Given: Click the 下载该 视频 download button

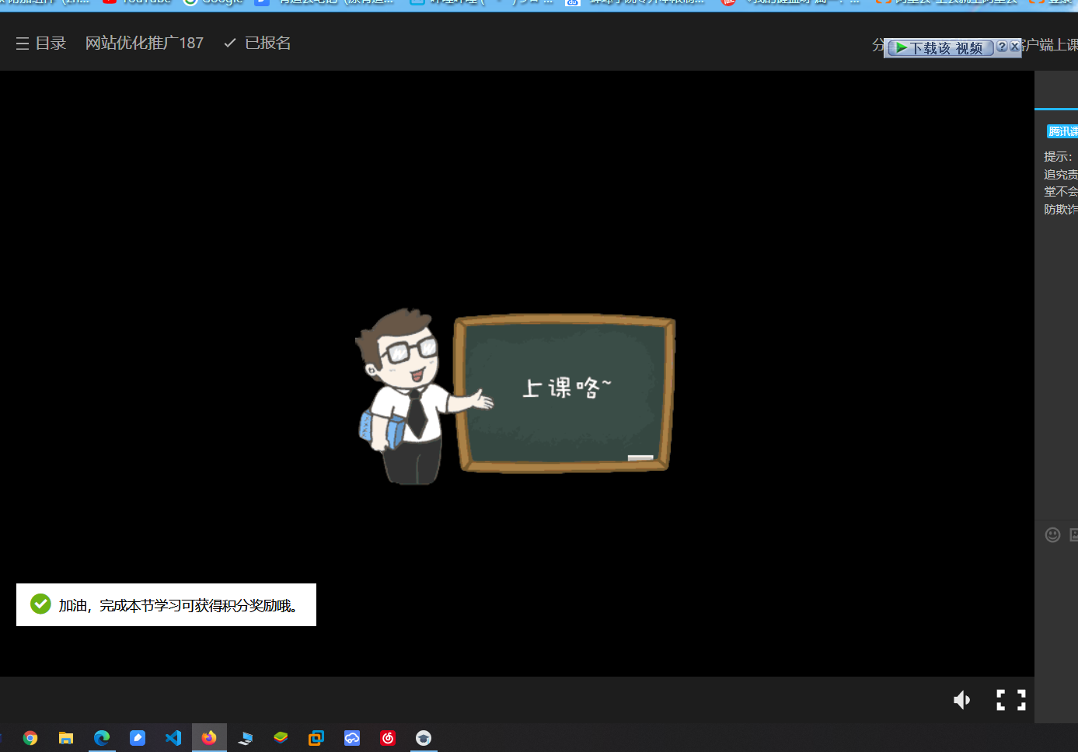Looking at the screenshot, I should [x=940, y=48].
